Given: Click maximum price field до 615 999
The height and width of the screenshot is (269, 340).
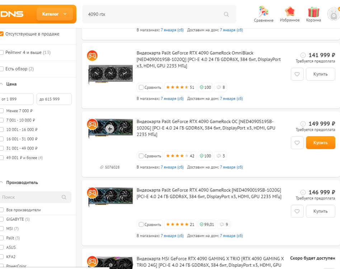Looking at the screenshot, I should (54, 99).
